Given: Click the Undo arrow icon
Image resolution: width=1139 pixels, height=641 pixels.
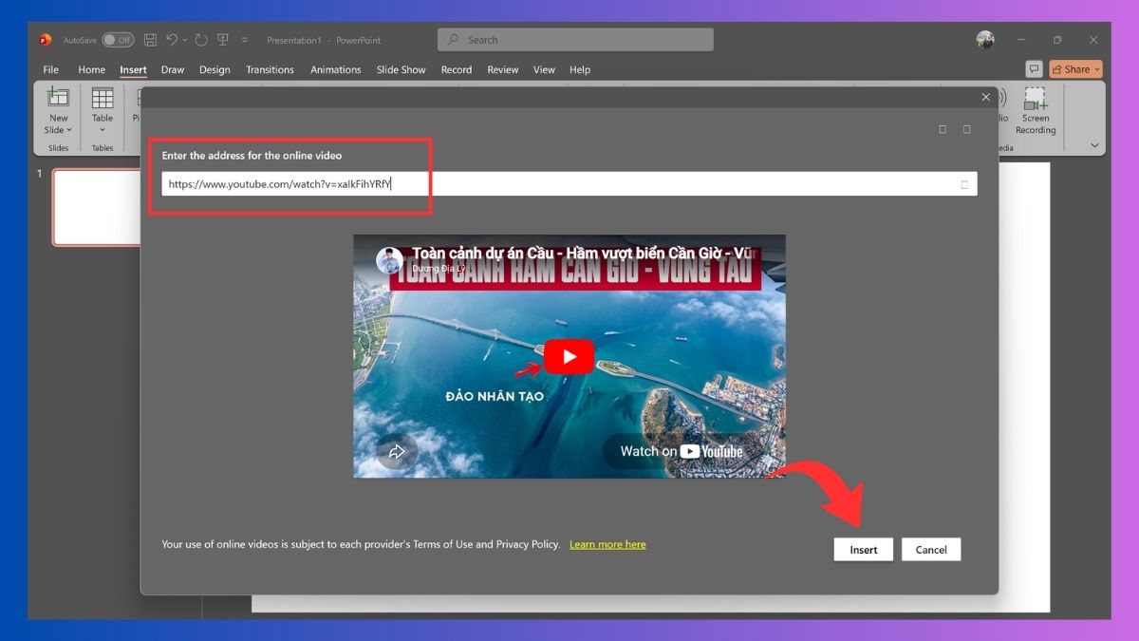Looking at the screenshot, I should pos(171,40).
